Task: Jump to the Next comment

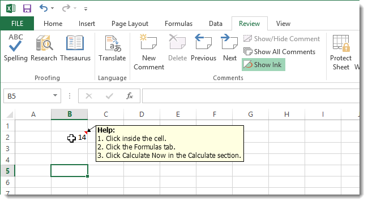Action: click(x=230, y=48)
